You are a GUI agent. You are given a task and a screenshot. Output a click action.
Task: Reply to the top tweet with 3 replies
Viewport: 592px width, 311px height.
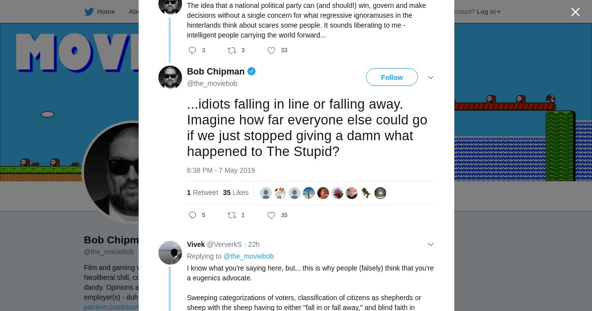(x=192, y=50)
